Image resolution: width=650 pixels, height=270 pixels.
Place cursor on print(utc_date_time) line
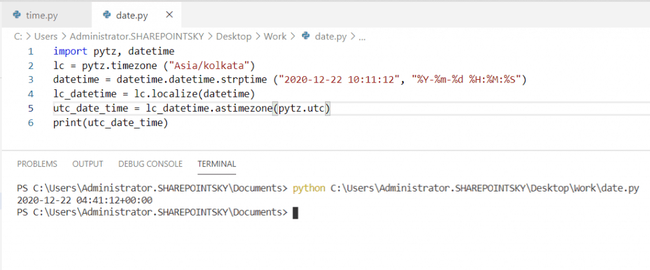click(110, 123)
